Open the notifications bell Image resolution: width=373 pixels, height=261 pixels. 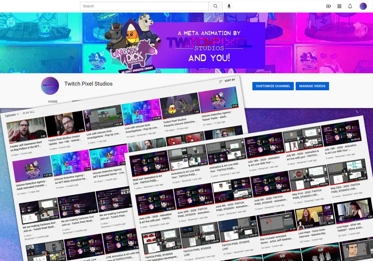tap(350, 6)
